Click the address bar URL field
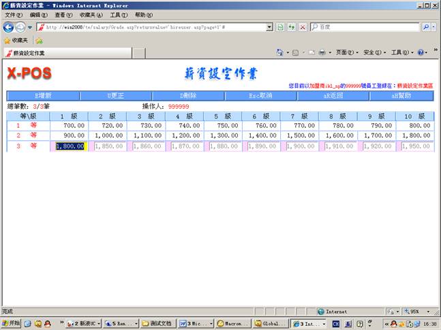The height and width of the screenshot is (330, 441). pyautogui.click(x=157, y=27)
